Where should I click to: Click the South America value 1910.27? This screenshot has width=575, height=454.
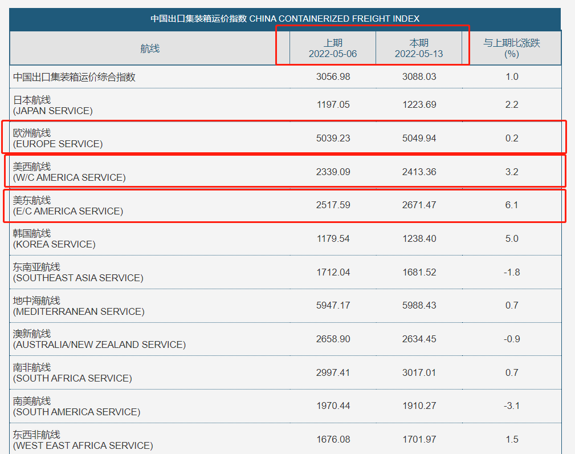click(x=419, y=406)
